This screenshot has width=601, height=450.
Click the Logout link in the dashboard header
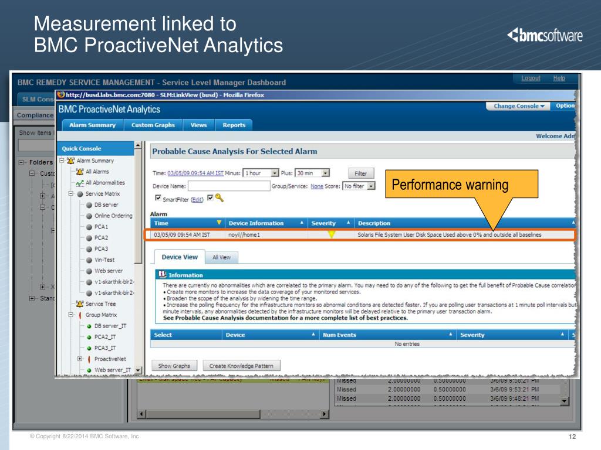pyautogui.click(x=531, y=78)
